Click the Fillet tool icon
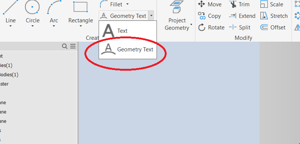Screen dimensions: 300x144 tap(104, 4)
